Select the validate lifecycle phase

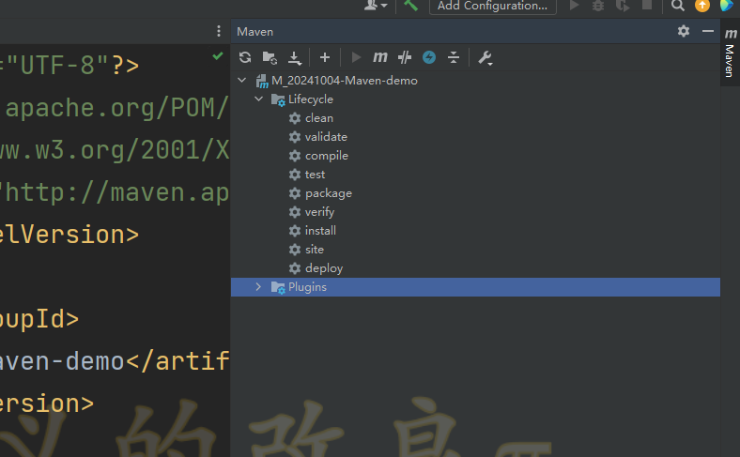coord(326,137)
